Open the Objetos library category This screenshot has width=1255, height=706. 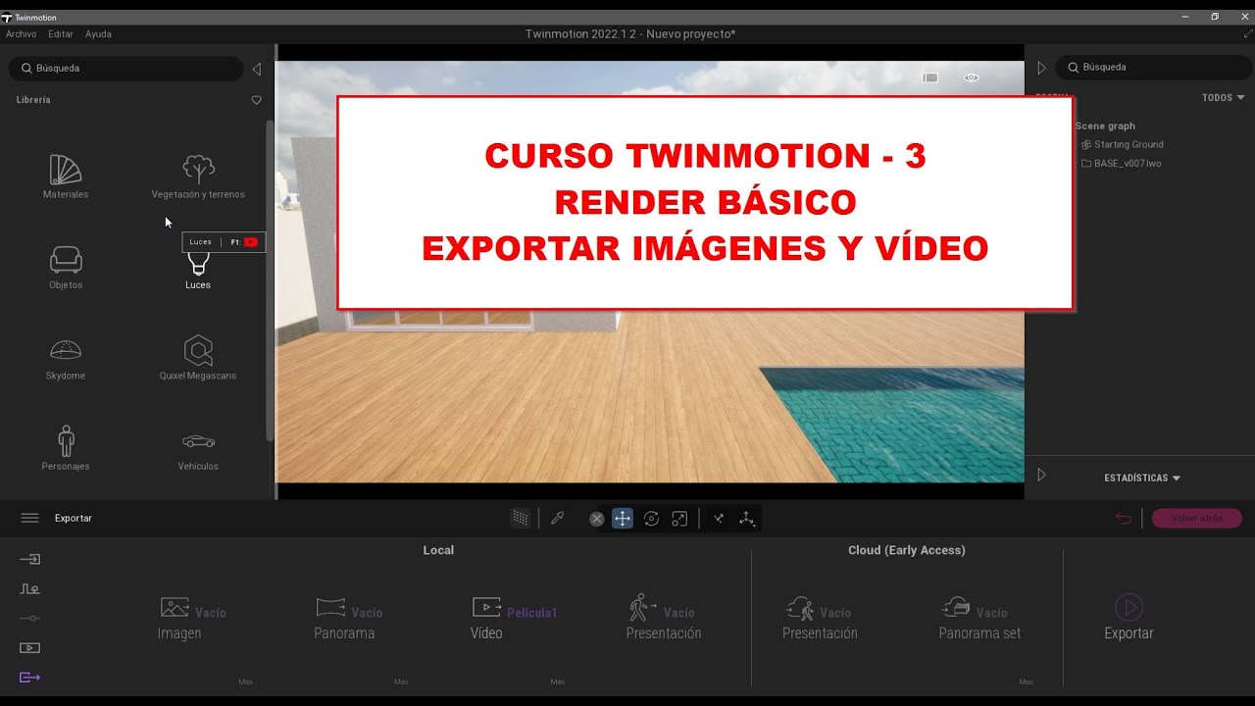click(x=66, y=268)
